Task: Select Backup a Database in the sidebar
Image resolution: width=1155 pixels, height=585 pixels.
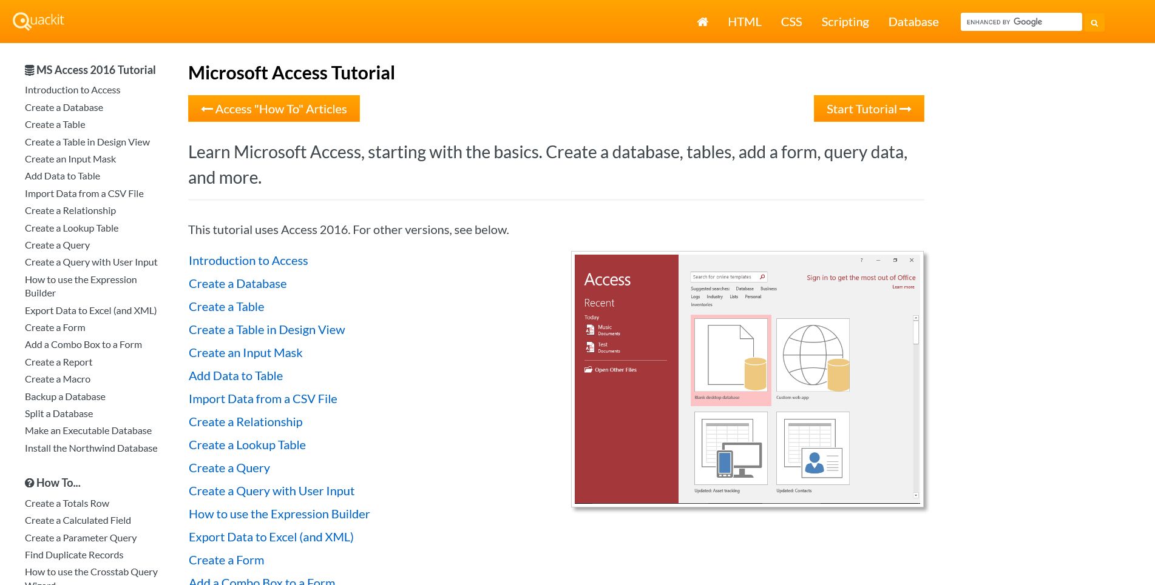Action: click(x=65, y=396)
